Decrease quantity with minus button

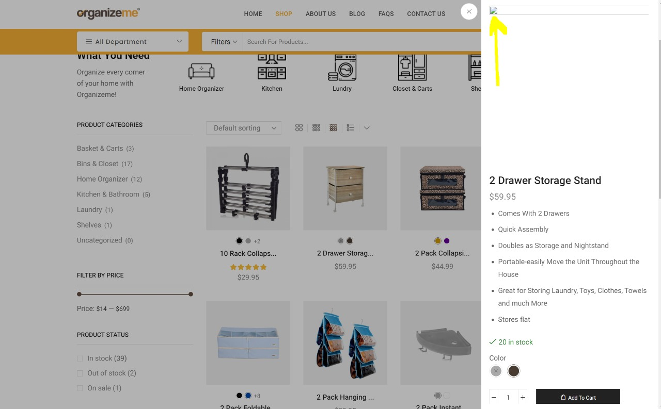point(494,397)
